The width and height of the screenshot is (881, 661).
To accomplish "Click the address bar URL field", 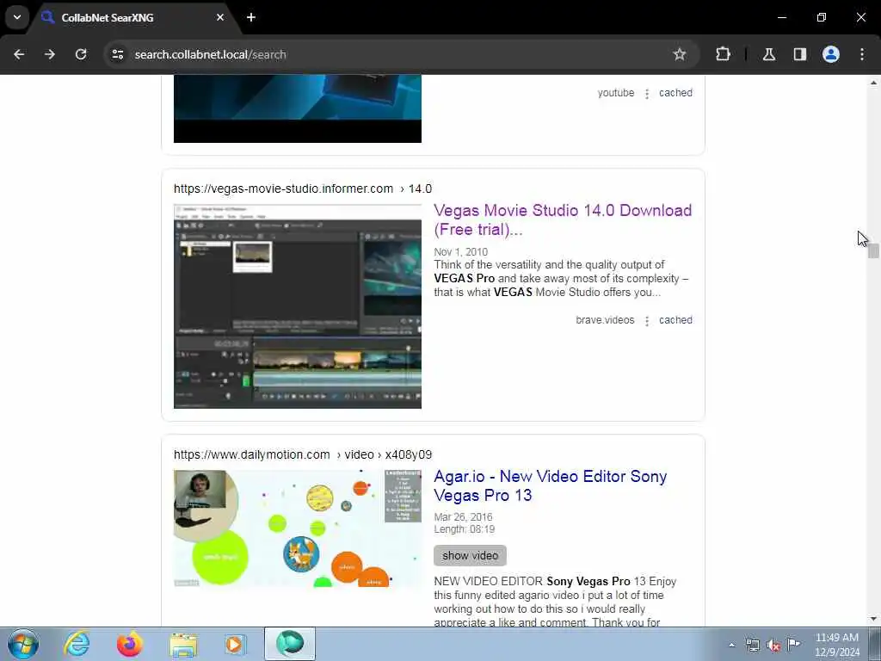I will click(393, 54).
